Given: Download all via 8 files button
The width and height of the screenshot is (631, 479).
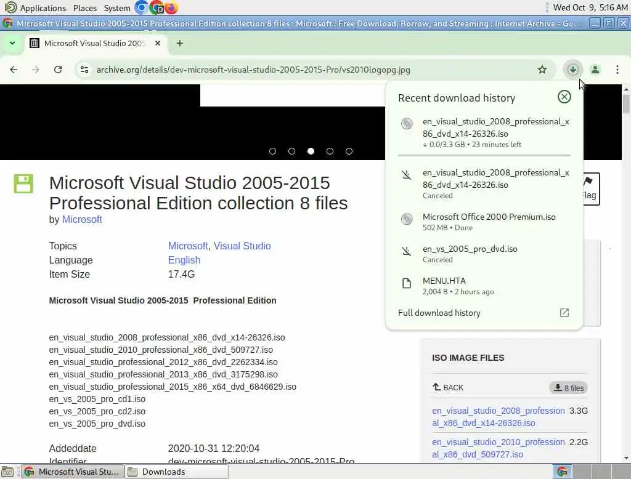Looking at the screenshot, I should coord(568,388).
